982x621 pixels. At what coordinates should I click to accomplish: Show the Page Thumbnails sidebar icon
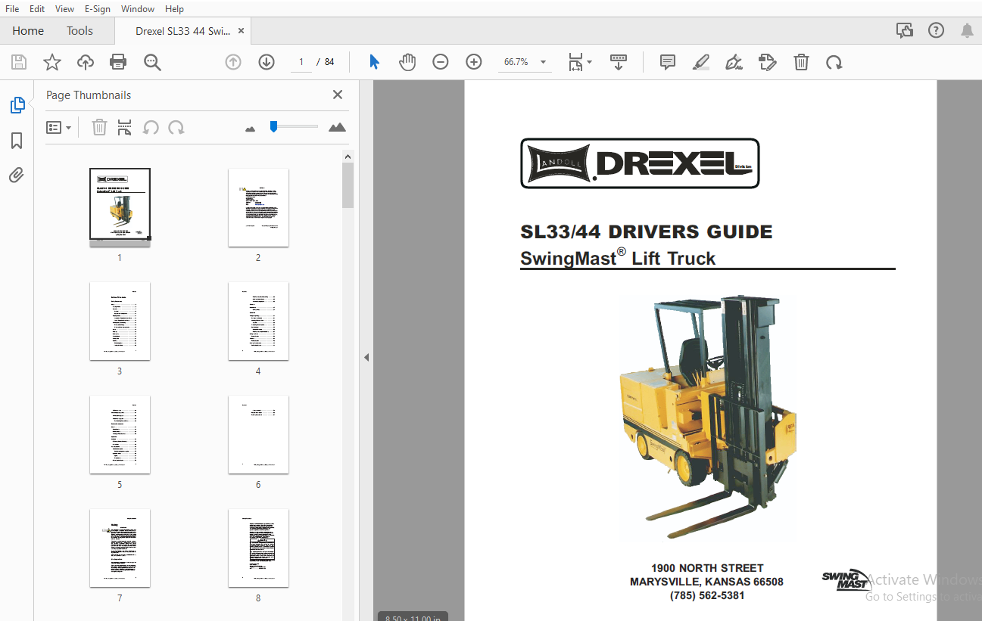tap(17, 105)
